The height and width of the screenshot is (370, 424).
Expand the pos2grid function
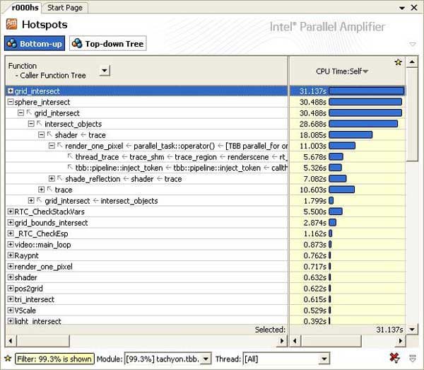[11, 288]
